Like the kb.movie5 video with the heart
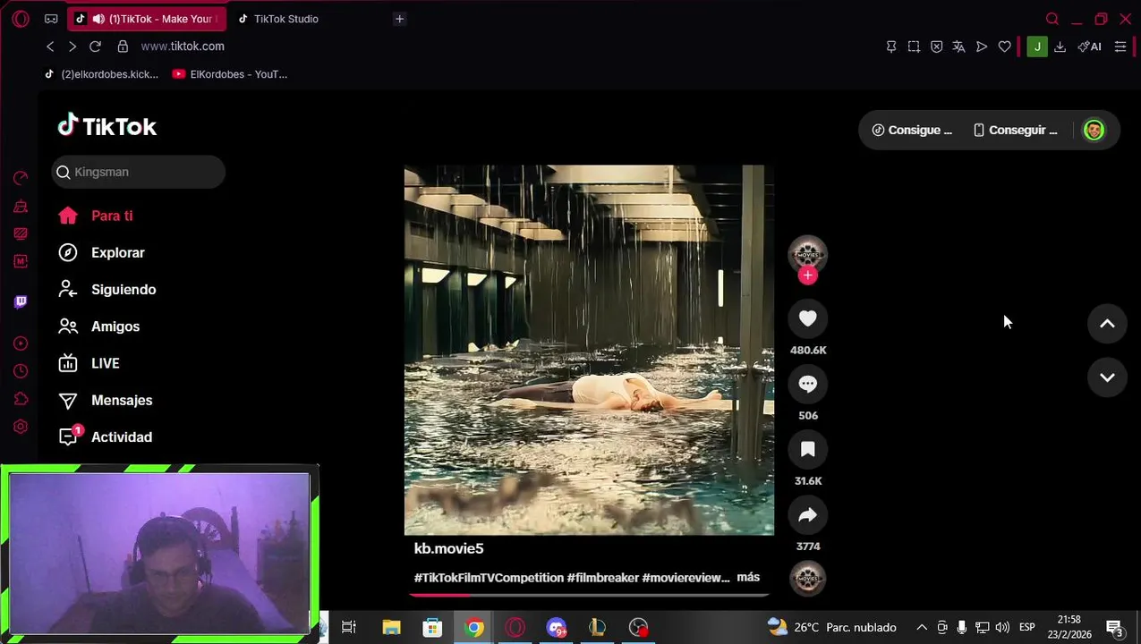Image resolution: width=1141 pixels, height=644 pixels. tap(807, 318)
